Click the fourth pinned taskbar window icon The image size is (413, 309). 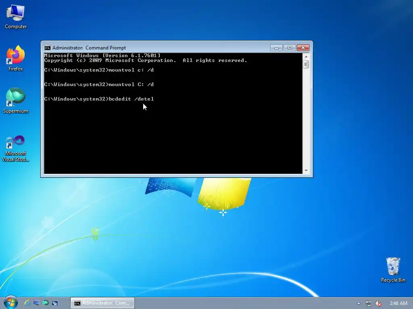click(55, 303)
